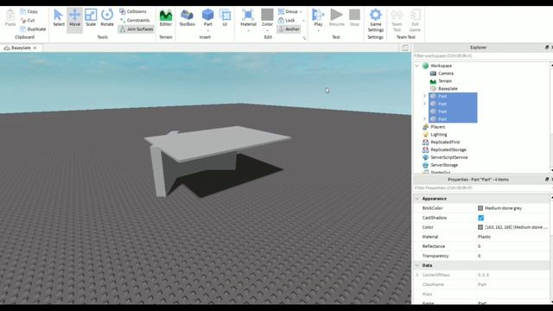Collapse the Data properties section
Viewport: 553px width, 311px height.
(x=416, y=265)
